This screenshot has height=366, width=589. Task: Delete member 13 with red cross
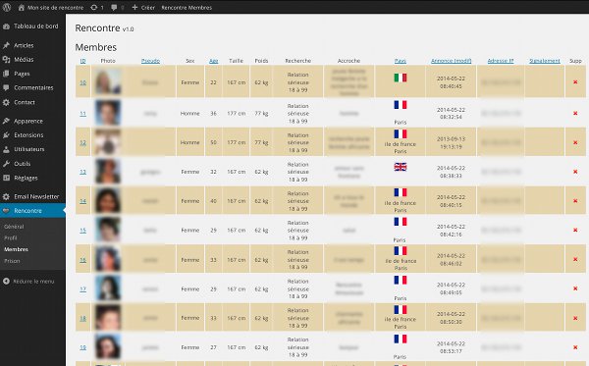pos(575,172)
